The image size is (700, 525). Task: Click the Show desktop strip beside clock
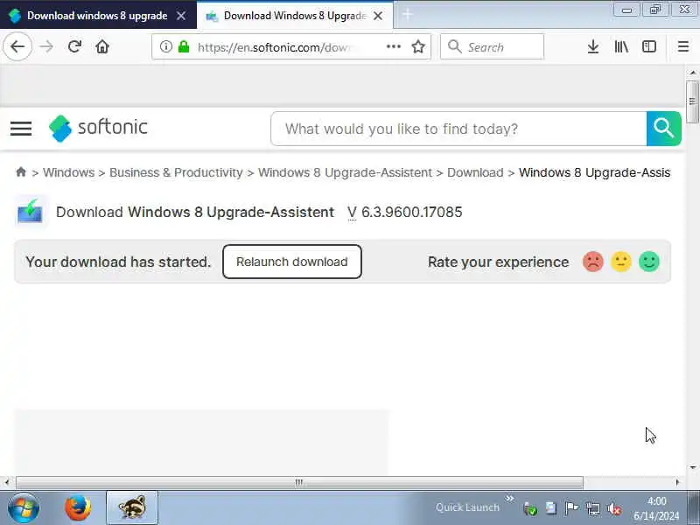693,508
